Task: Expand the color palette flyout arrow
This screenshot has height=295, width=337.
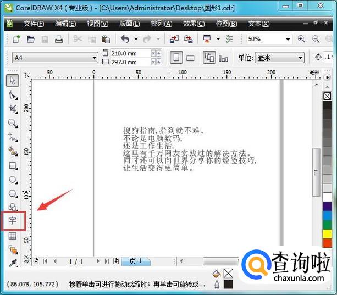Action: (x=327, y=77)
